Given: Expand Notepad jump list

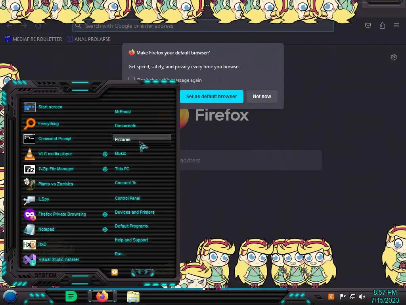Looking at the screenshot, I should pos(105,230).
